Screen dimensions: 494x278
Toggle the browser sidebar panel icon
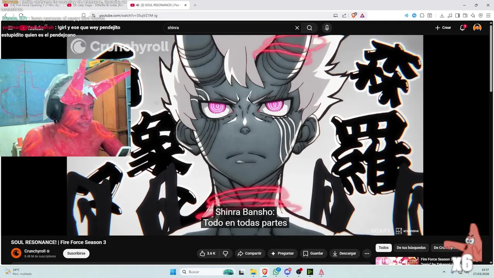point(457,15)
